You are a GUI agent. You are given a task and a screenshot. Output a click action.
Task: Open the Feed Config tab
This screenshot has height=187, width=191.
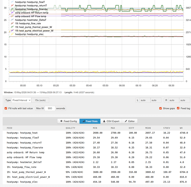[x=69, y=121]
